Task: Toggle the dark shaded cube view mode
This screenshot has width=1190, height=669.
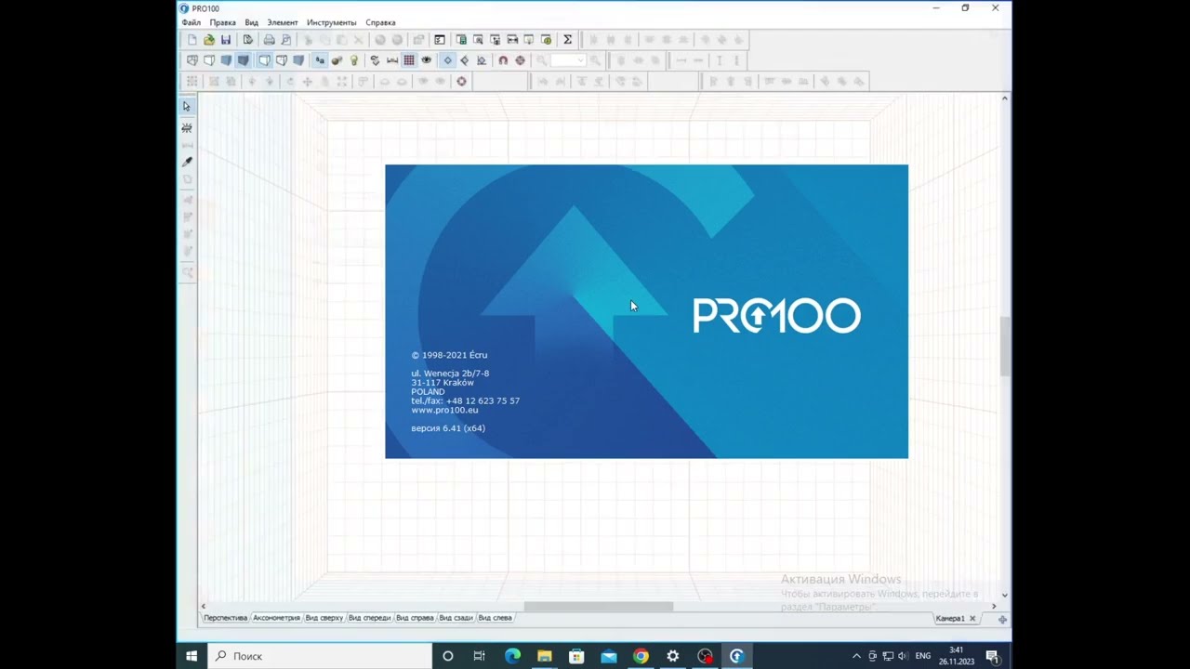Action: coord(243,60)
